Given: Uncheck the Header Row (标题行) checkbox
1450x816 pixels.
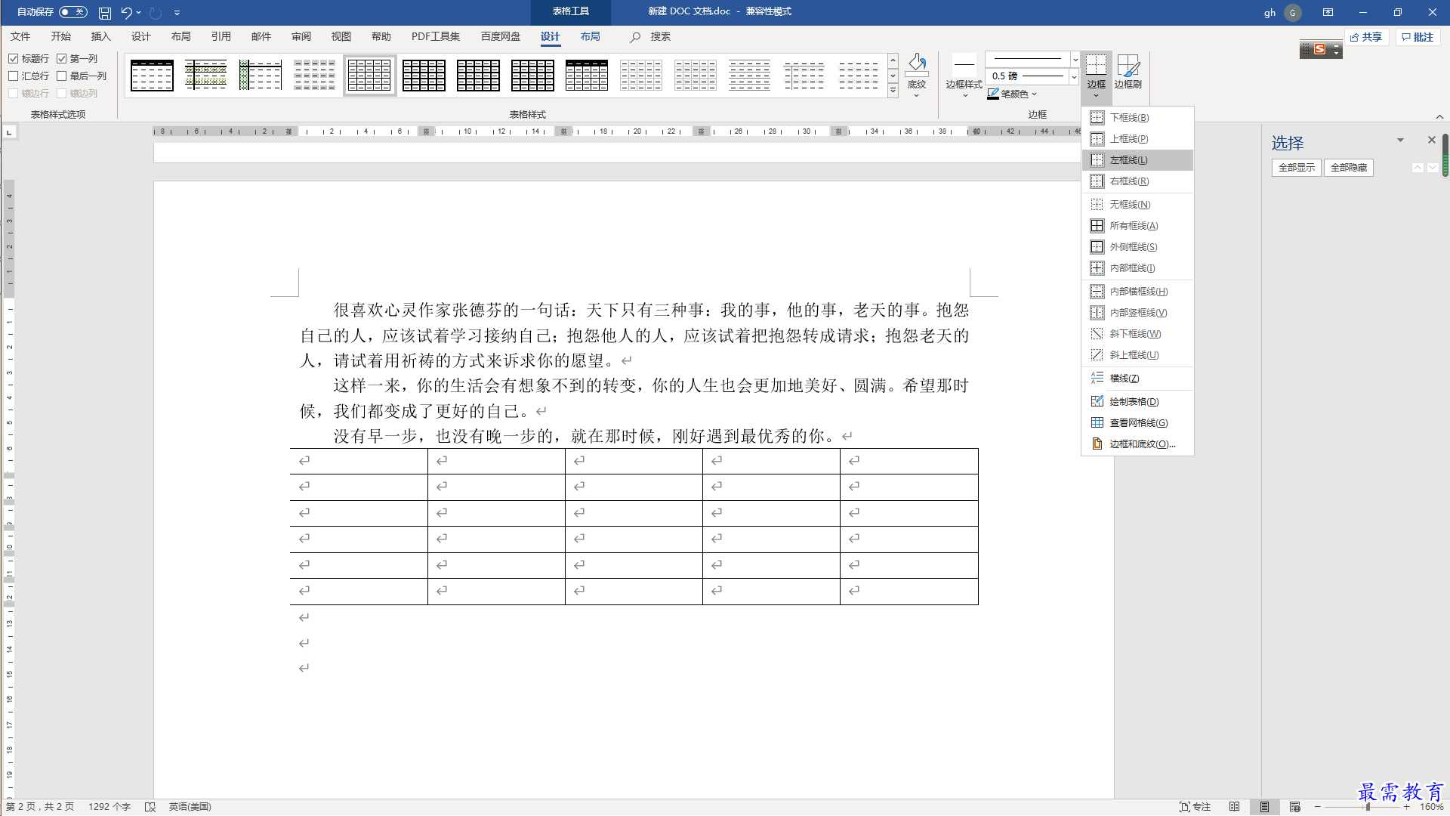Looking at the screenshot, I should click(13, 59).
